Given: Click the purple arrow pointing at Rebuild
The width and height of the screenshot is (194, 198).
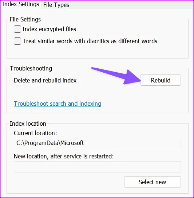Looking at the screenshot, I should click(116, 76).
